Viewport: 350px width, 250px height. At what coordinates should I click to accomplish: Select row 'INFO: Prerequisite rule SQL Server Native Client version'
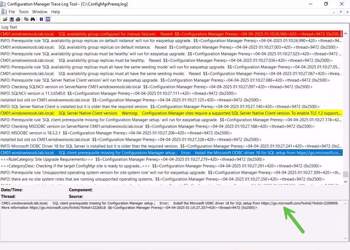tap(171, 80)
